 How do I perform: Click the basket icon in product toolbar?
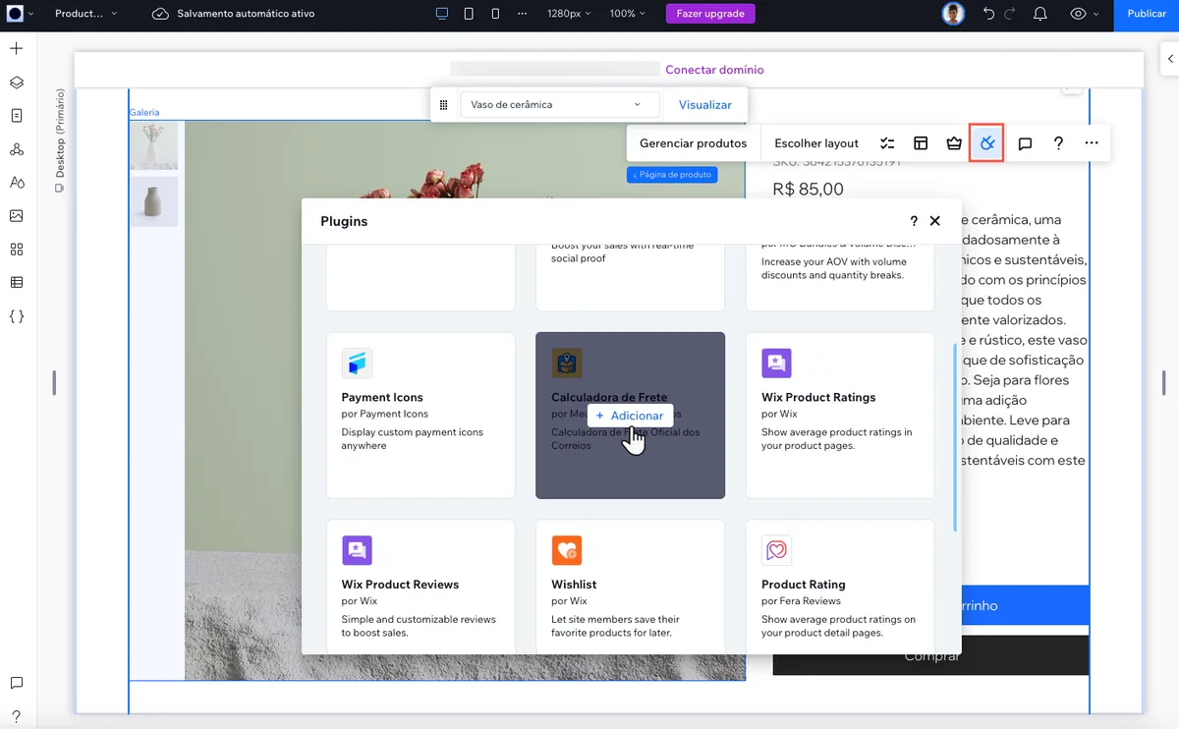[954, 143]
